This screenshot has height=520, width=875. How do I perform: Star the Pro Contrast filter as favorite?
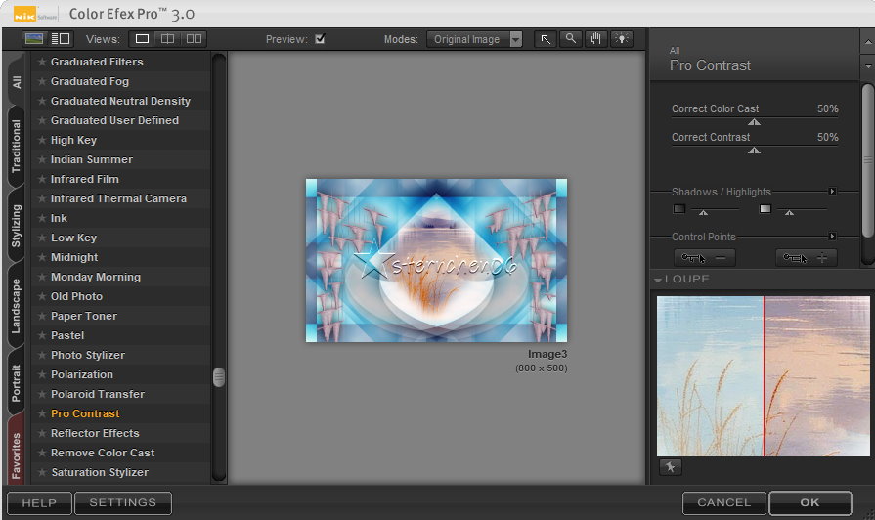(42, 413)
